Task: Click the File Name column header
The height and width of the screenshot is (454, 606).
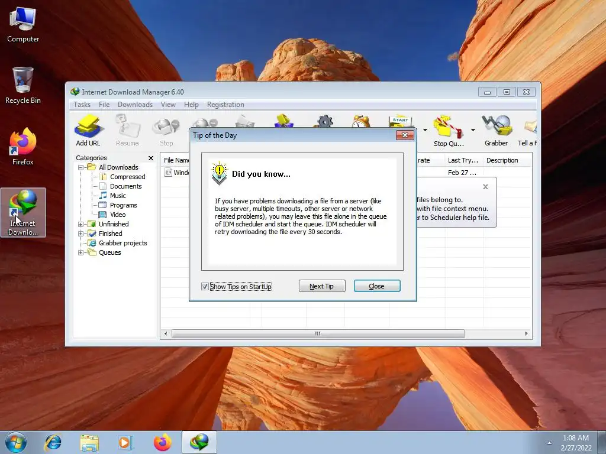Action: (x=176, y=160)
